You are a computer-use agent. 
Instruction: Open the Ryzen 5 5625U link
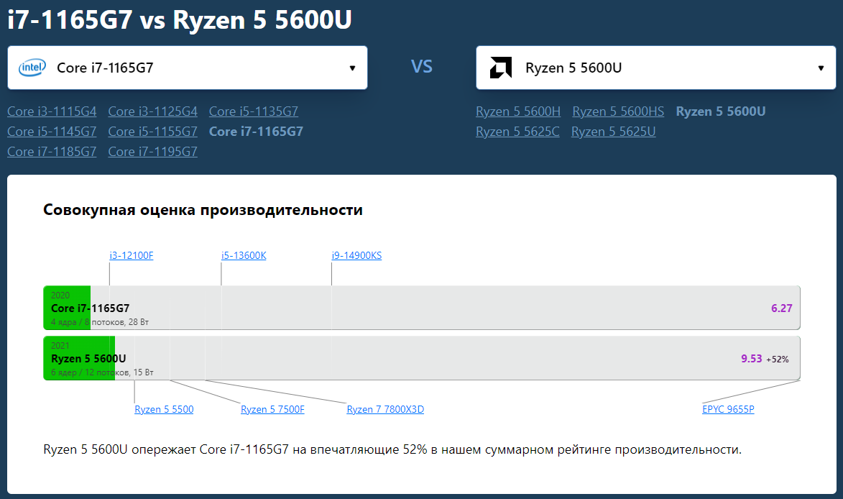click(614, 131)
